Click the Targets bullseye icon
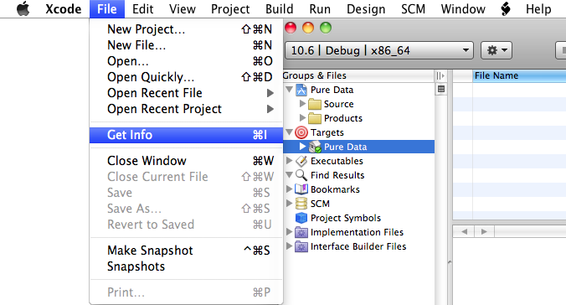Image resolution: width=566 pixels, height=305 pixels. (301, 132)
